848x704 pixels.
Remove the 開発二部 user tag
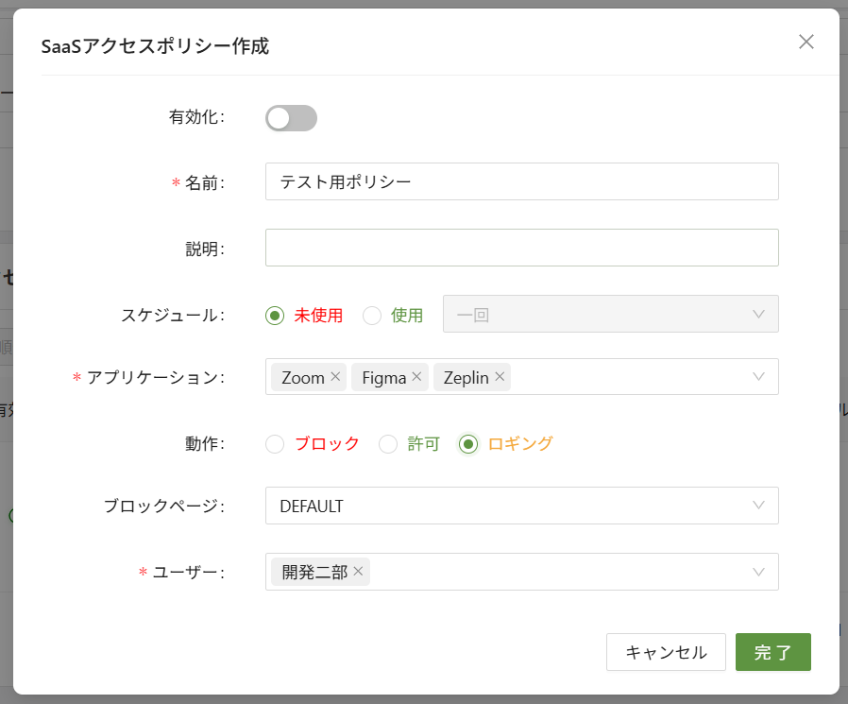pyautogui.click(x=358, y=572)
